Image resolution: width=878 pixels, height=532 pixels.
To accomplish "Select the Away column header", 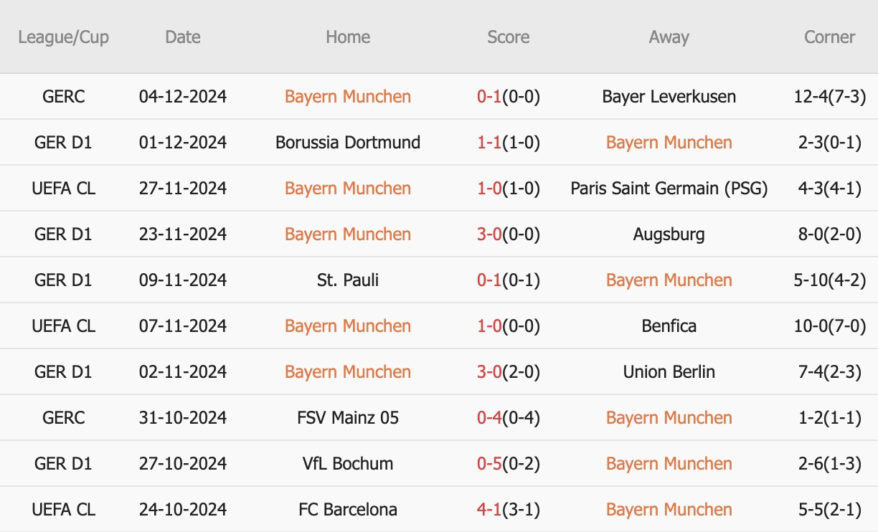I will point(669,37).
